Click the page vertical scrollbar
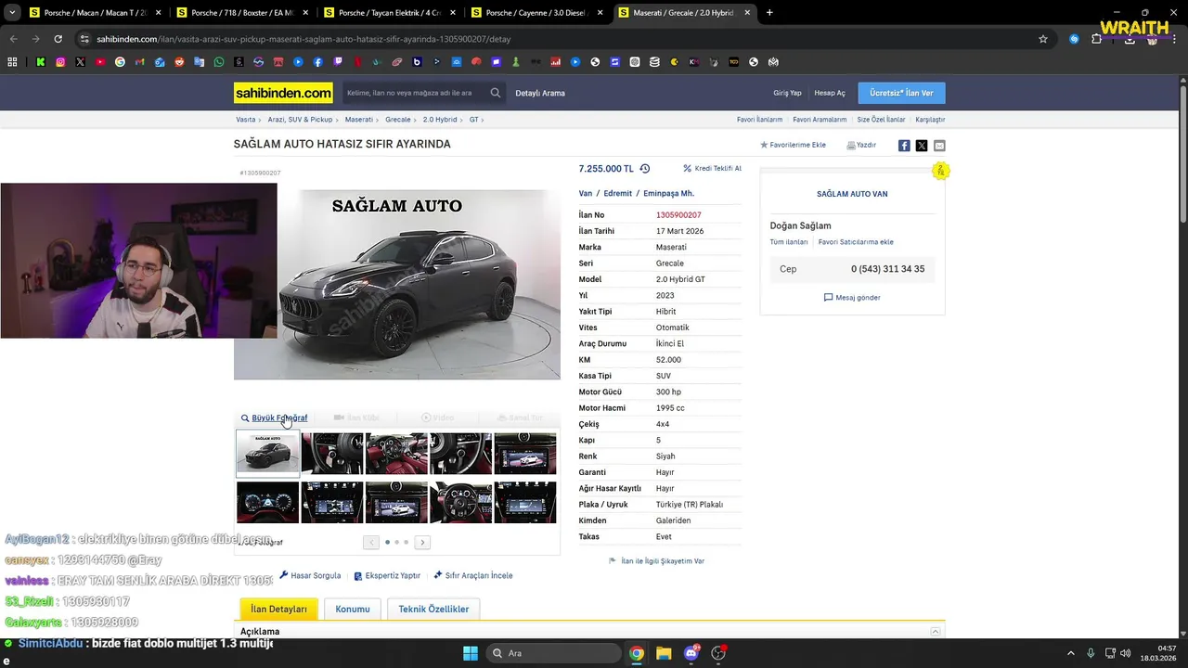This screenshot has height=668, width=1188. [x=1182, y=153]
